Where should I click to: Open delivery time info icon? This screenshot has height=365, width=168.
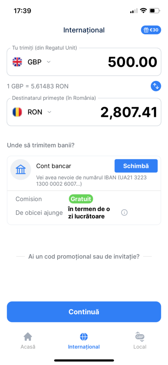point(124,212)
